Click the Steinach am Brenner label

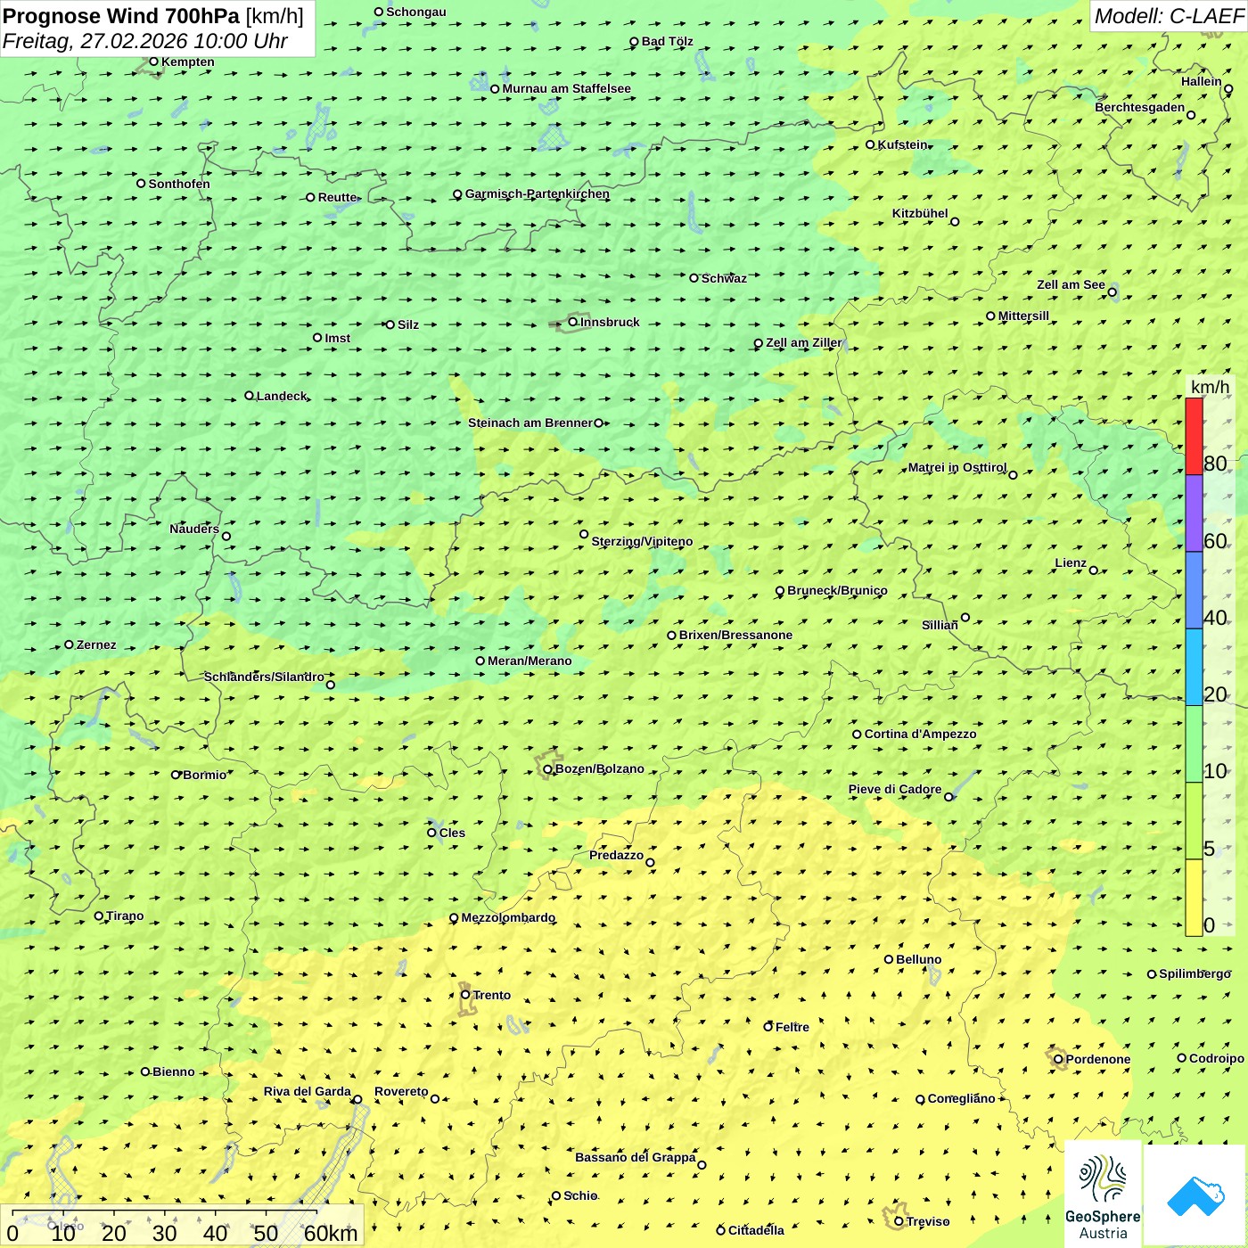pos(530,423)
